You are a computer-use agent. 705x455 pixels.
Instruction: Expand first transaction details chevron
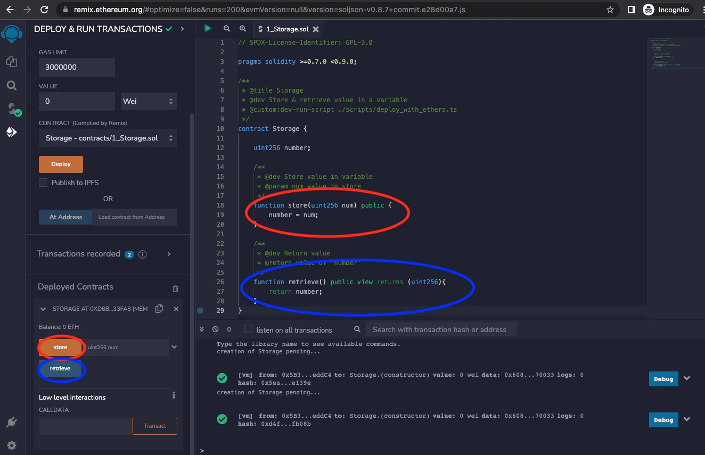coord(687,378)
